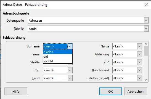
Task: Close the Feldzuordnung dialog
Action: click(x=147, y=4)
